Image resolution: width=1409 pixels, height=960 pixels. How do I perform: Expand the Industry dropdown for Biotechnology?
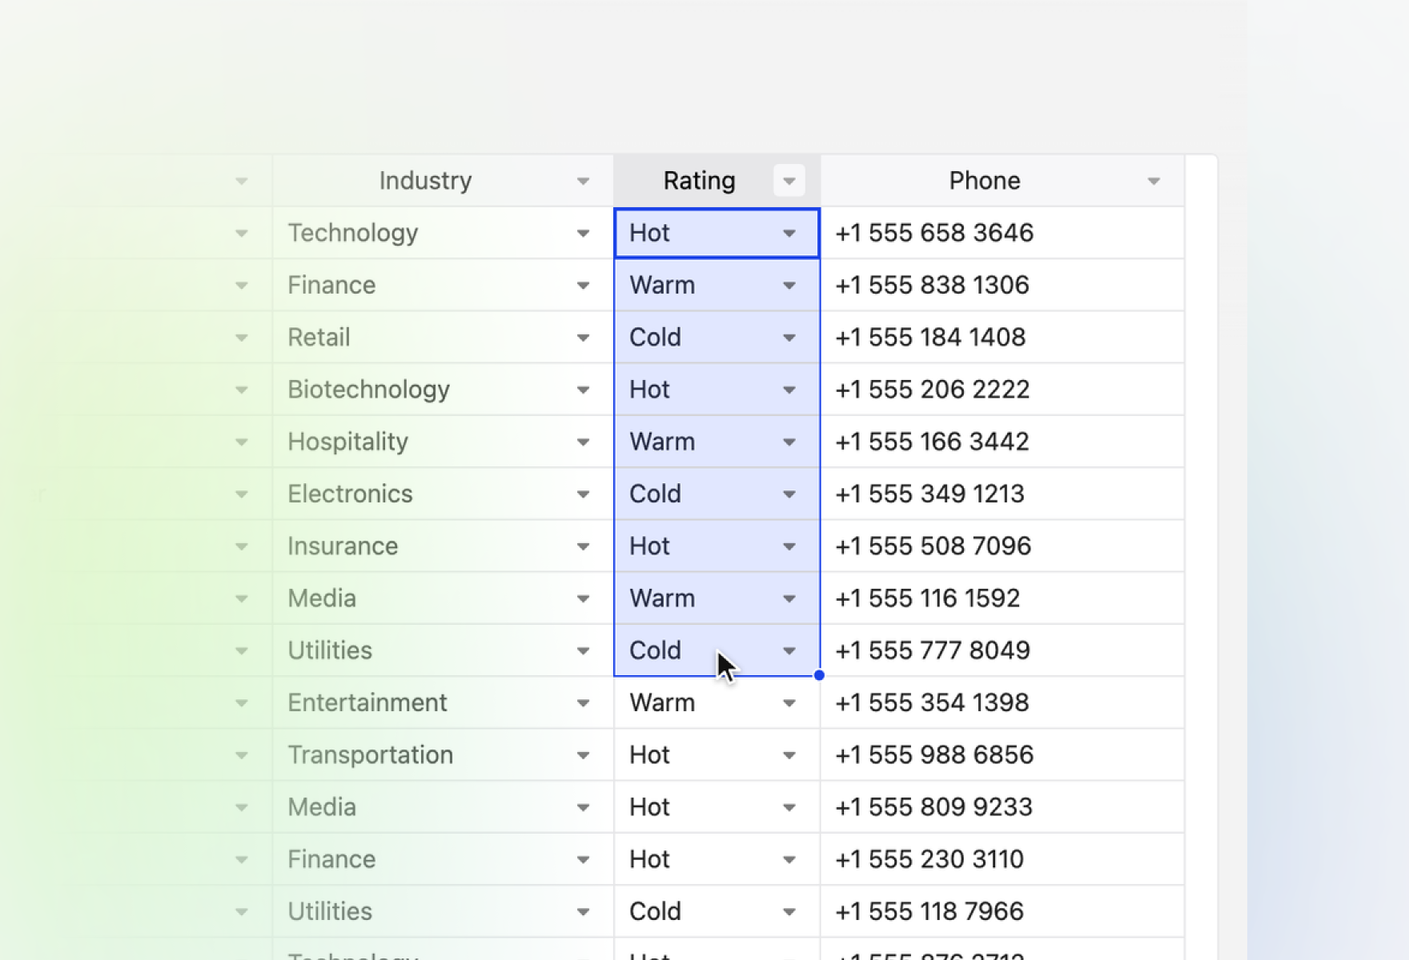coord(583,390)
